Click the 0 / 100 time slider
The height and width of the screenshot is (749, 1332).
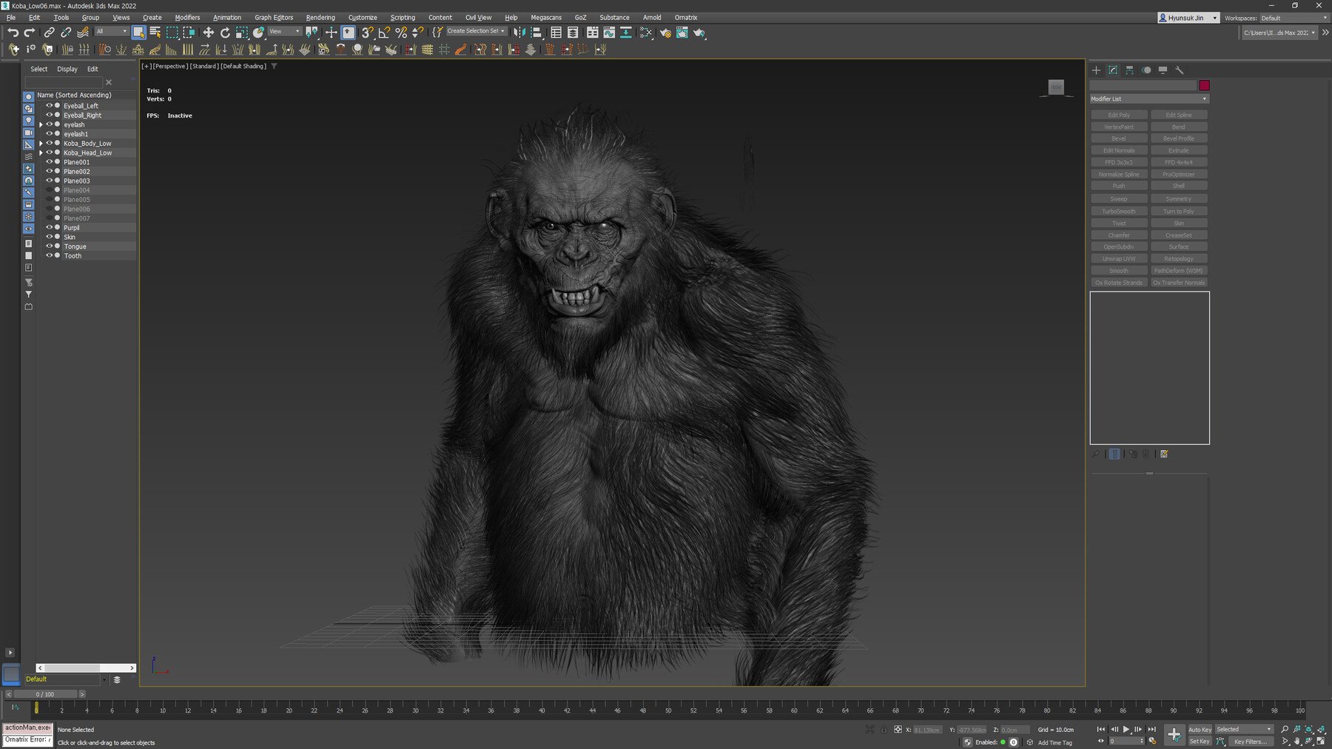click(45, 694)
